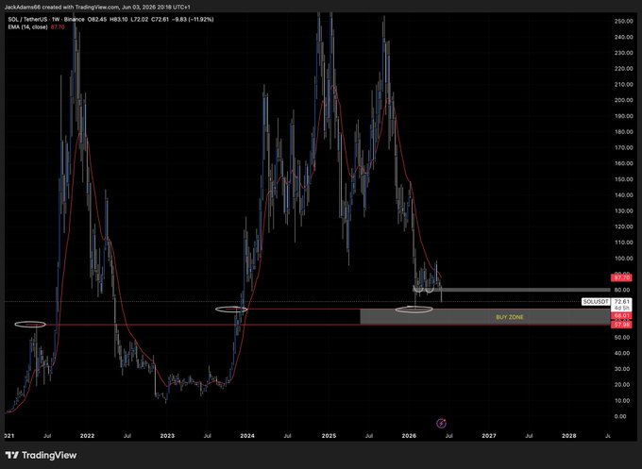Screen dimensions: 642x469
Task: Click the 2025 label on time axis
Action: 329,436
